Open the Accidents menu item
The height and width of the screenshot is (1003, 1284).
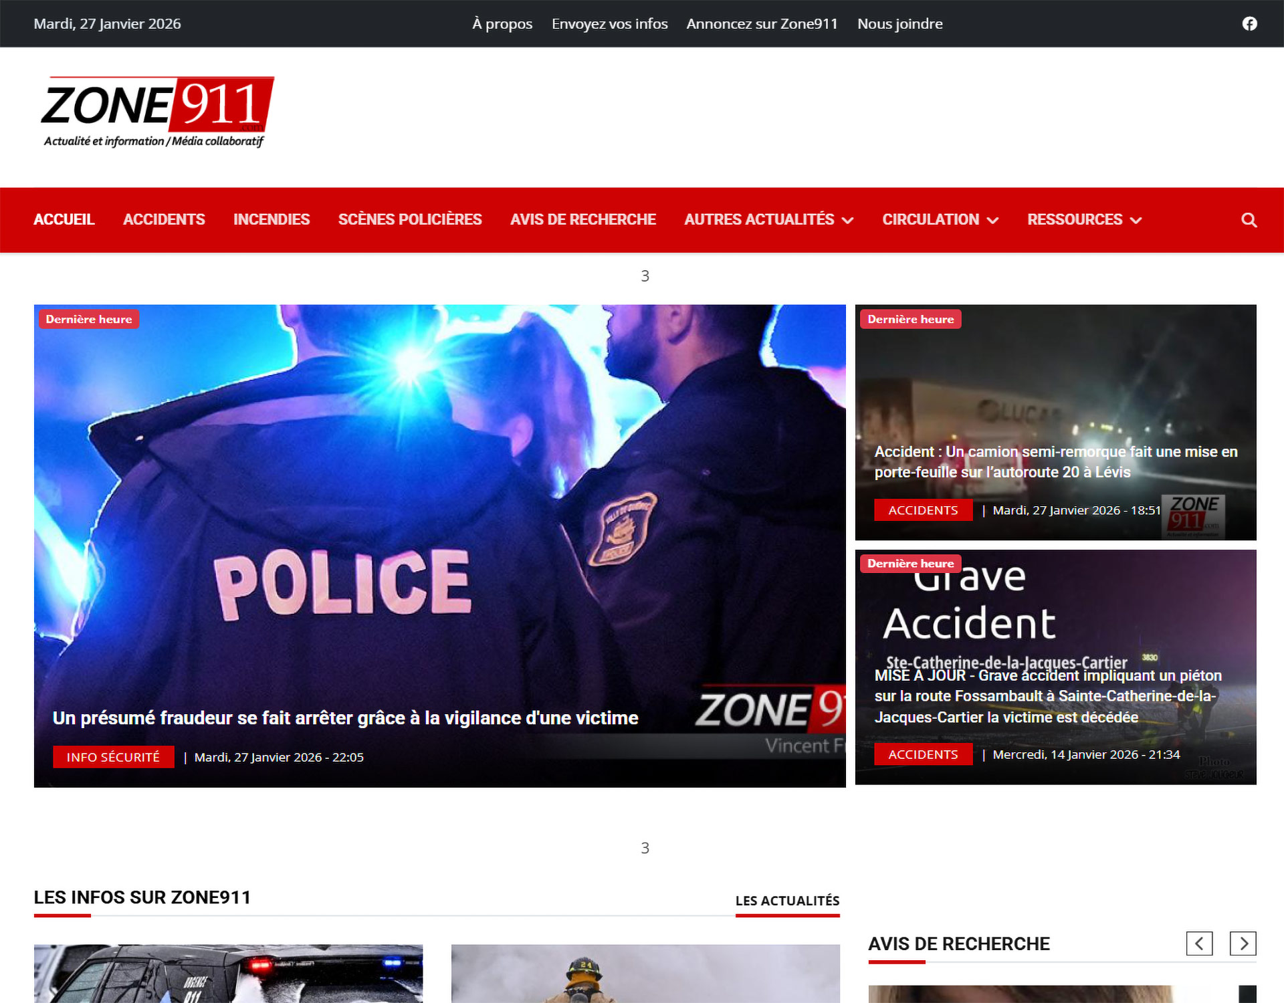tap(164, 220)
